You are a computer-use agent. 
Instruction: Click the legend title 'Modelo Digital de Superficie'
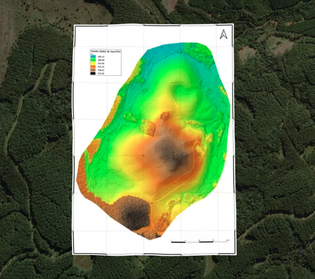(x=106, y=52)
